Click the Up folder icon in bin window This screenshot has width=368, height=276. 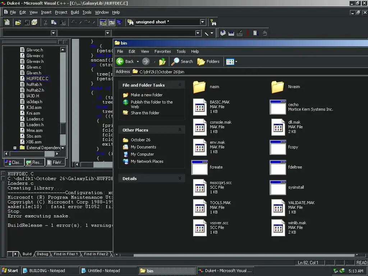(162, 62)
